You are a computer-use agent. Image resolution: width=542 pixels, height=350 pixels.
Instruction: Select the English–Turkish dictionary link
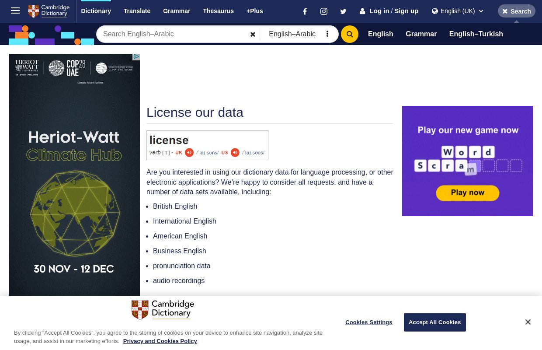click(x=476, y=34)
